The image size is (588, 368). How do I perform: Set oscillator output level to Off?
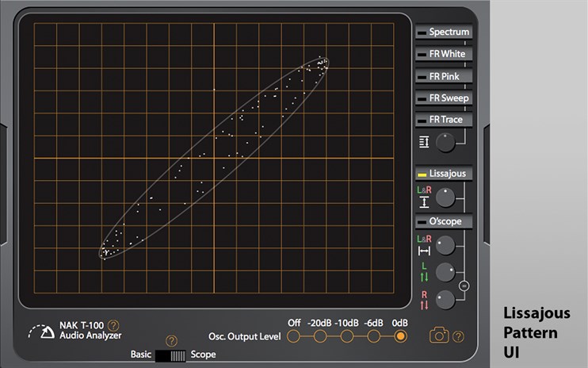pyautogui.click(x=294, y=336)
